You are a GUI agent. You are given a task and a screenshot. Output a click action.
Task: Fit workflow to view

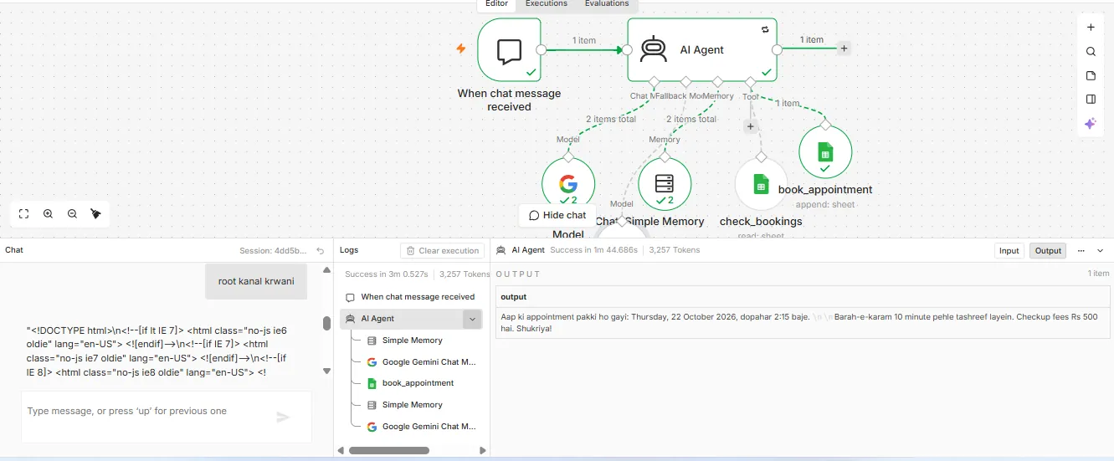point(23,214)
